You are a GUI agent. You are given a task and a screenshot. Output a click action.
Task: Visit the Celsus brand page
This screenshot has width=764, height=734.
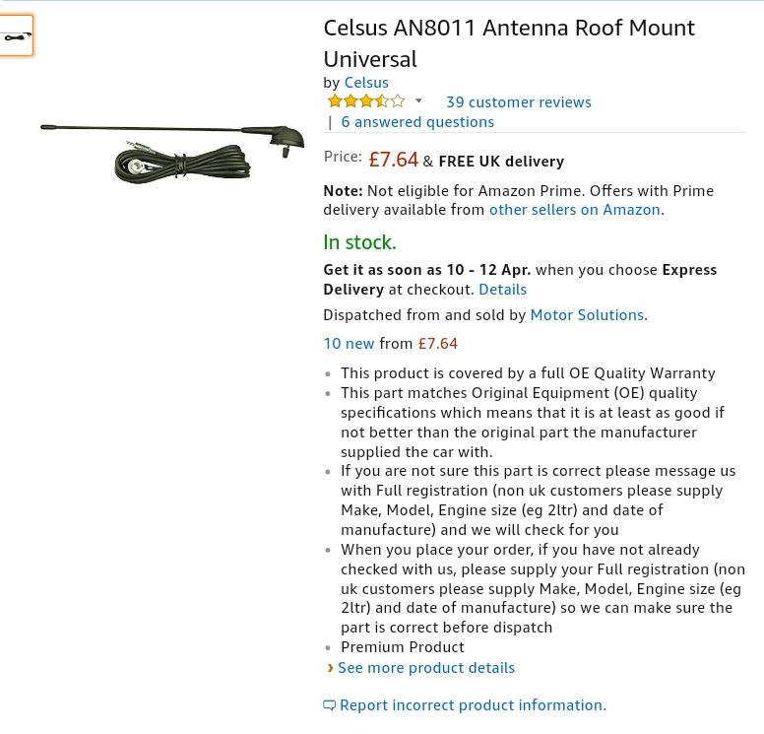(366, 83)
